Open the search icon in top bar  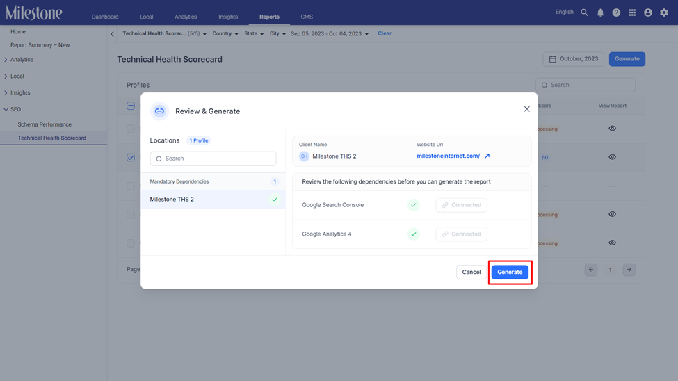click(x=584, y=13)
